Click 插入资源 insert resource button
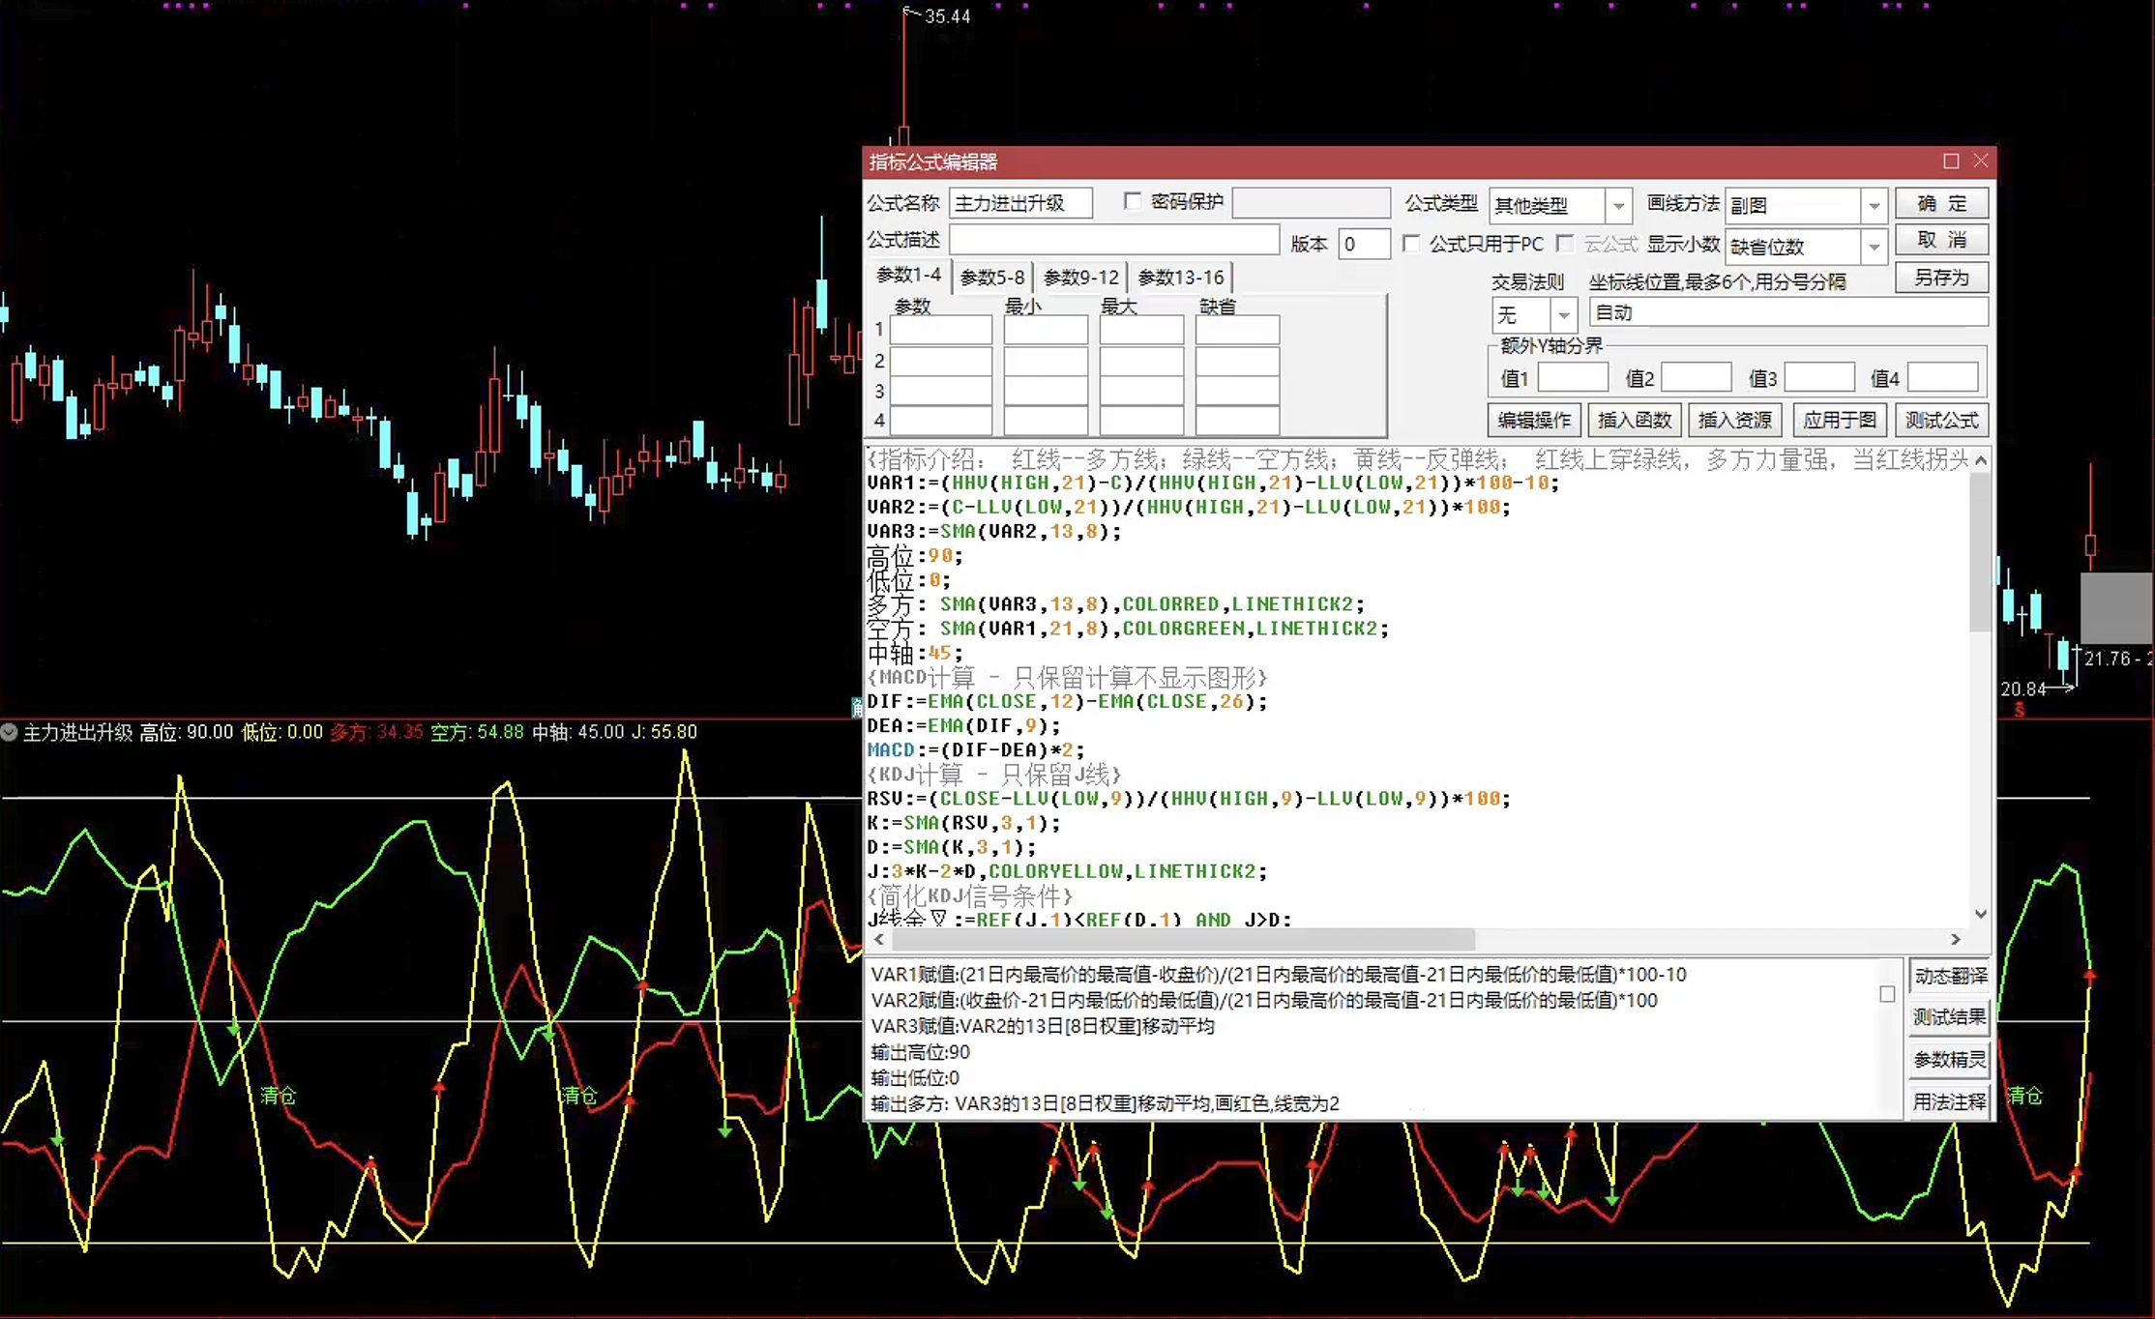The image size is (2155, 1319). coord(1735,420)
